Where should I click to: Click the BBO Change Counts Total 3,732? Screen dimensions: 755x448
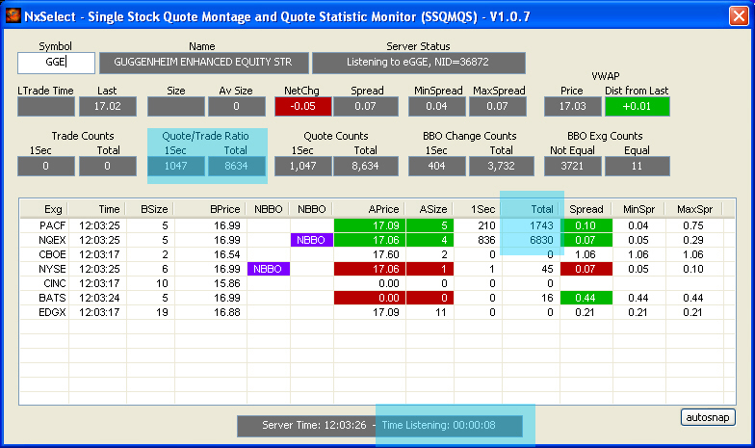(x=501, y=166)
